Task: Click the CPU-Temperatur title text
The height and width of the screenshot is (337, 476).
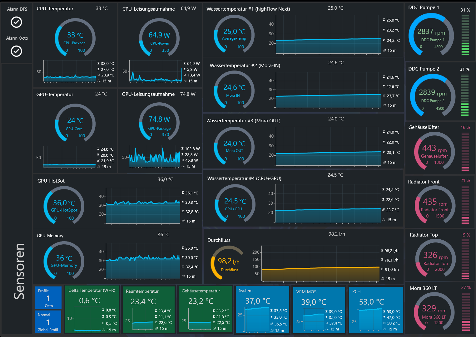Action: click(x=55, y=9)
